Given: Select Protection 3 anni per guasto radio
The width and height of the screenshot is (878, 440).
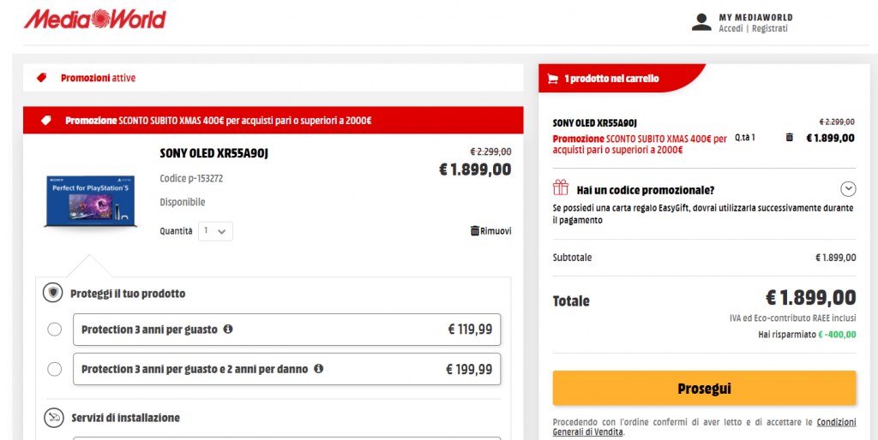Looking at the screenshot, I should (55, 330).
